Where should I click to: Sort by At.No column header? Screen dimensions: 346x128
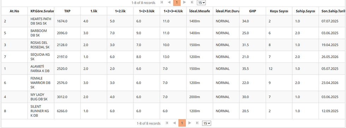[x=14, y=11]
